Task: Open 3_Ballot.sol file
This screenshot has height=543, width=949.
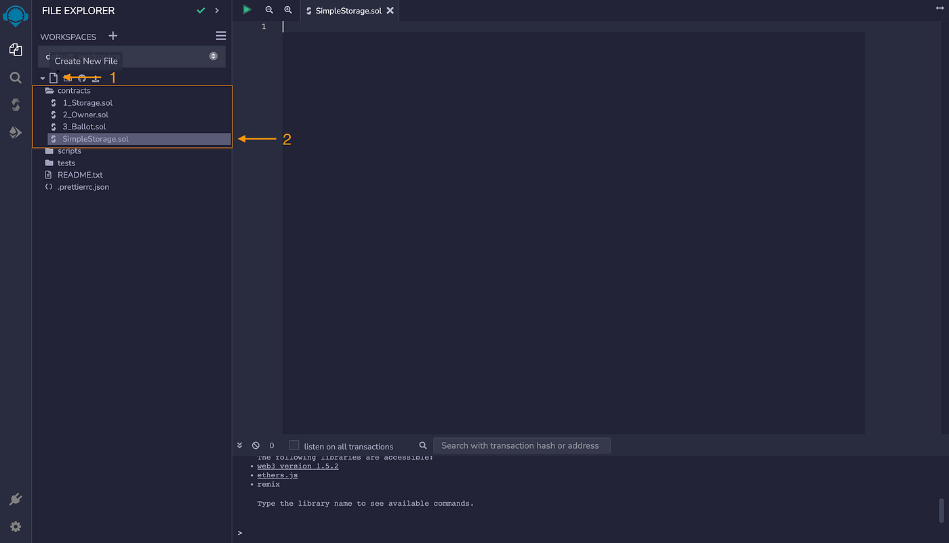Action: 84,127
